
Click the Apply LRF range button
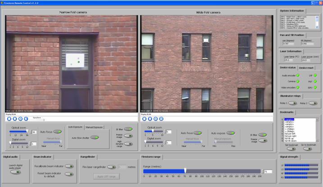pyautogui.click(x=106, y=177)
